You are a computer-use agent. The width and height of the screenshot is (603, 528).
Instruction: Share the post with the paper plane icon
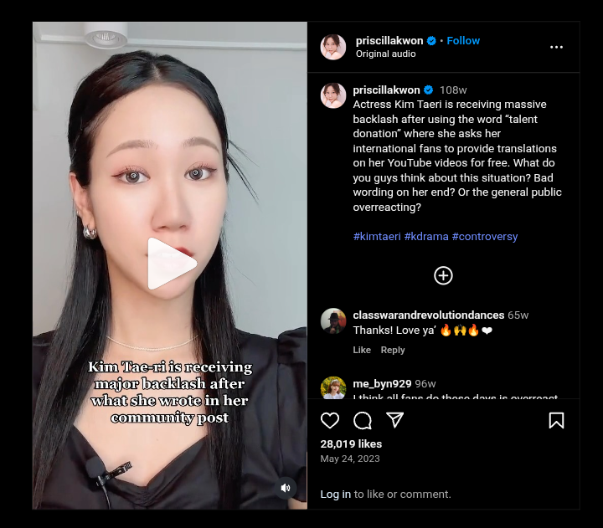click(x=395, y=420)
